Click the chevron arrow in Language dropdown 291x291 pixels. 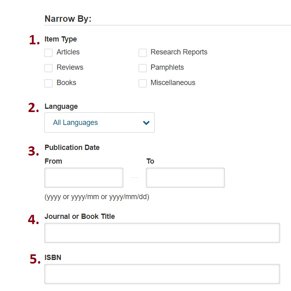[x=146, y=123]
